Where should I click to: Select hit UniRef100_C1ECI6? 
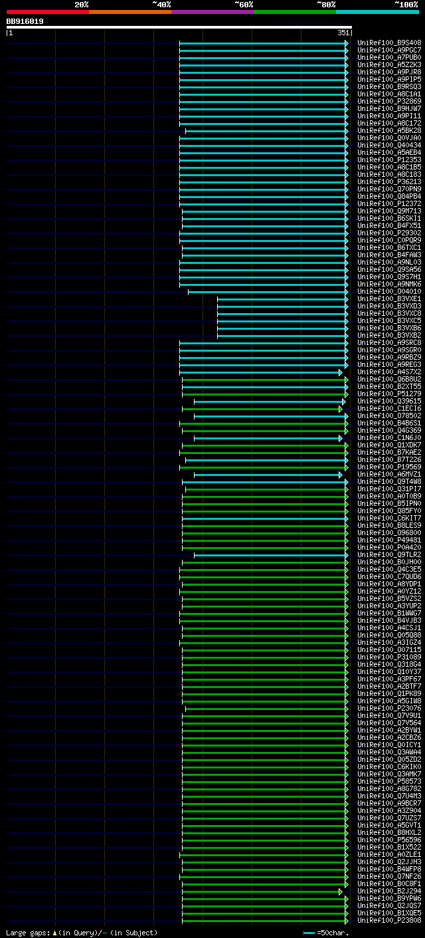(x=389, y=409)
